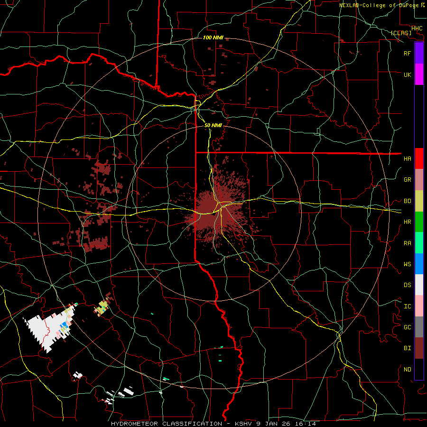Click the HA red legend swatch
This screenshot has width=427, height=427.
click(x=419, y=158)
